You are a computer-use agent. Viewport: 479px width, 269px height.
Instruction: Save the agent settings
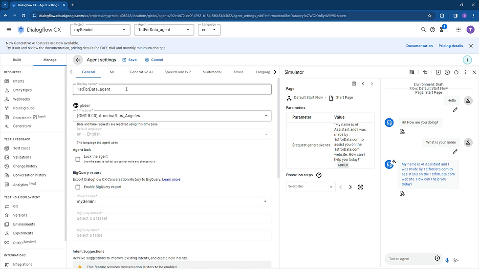pyautogui.click(x=130, y=60)
